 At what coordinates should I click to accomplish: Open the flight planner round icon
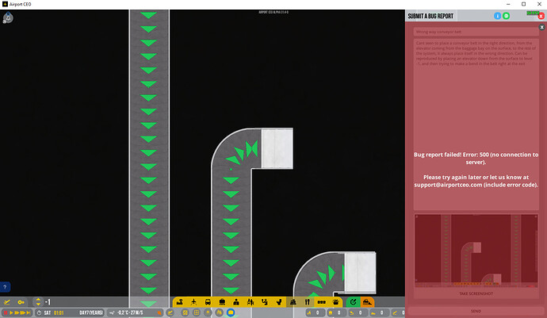[170, 312]
